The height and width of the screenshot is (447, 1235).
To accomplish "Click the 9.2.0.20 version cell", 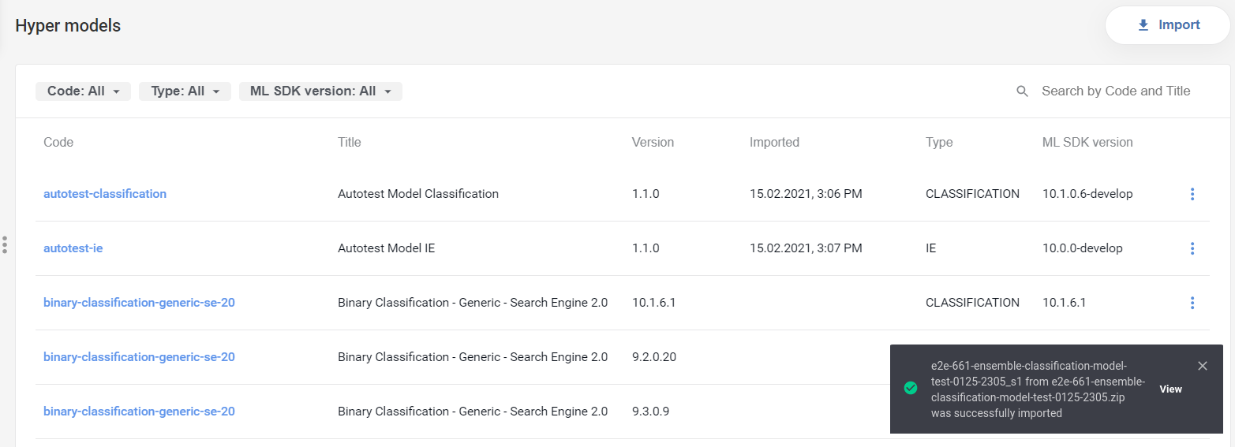I will pos(654,357).
